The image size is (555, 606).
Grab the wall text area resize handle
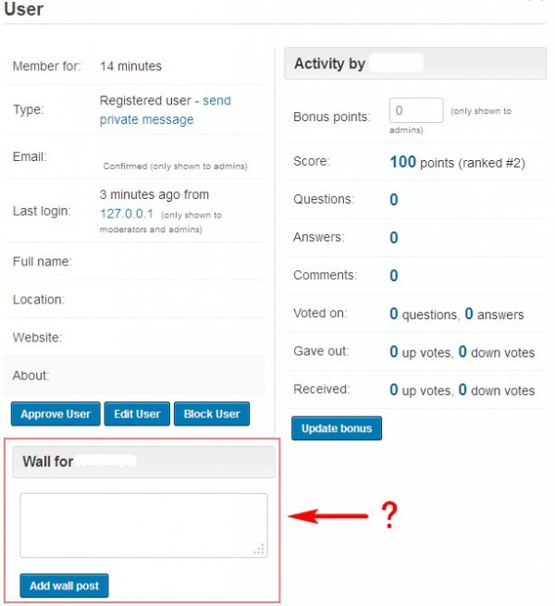point(260,550)
